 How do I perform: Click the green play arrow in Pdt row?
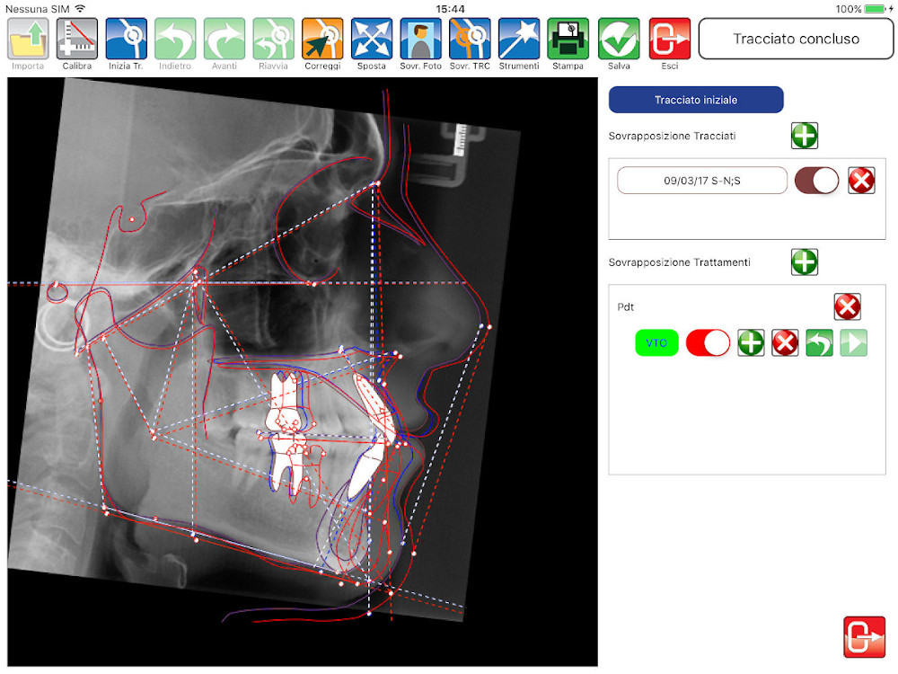pyautogui.click(x=853, y=342)
